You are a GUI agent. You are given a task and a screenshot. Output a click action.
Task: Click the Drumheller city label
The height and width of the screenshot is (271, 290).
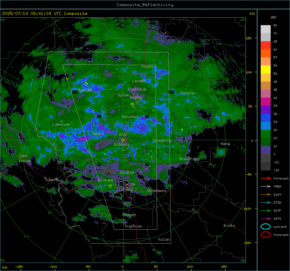coord(189,159)
